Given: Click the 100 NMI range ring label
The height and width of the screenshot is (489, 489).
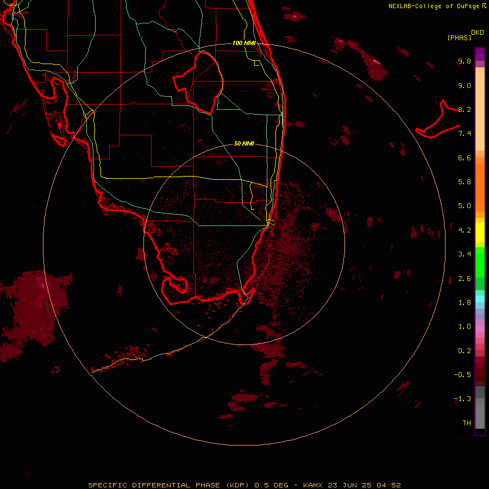Looking at the screenshot, I should click(244, 43).
